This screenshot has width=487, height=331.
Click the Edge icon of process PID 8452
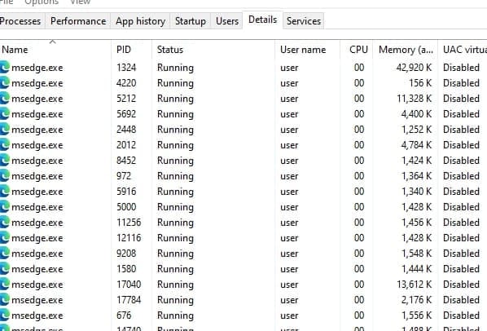coord(5,161)
